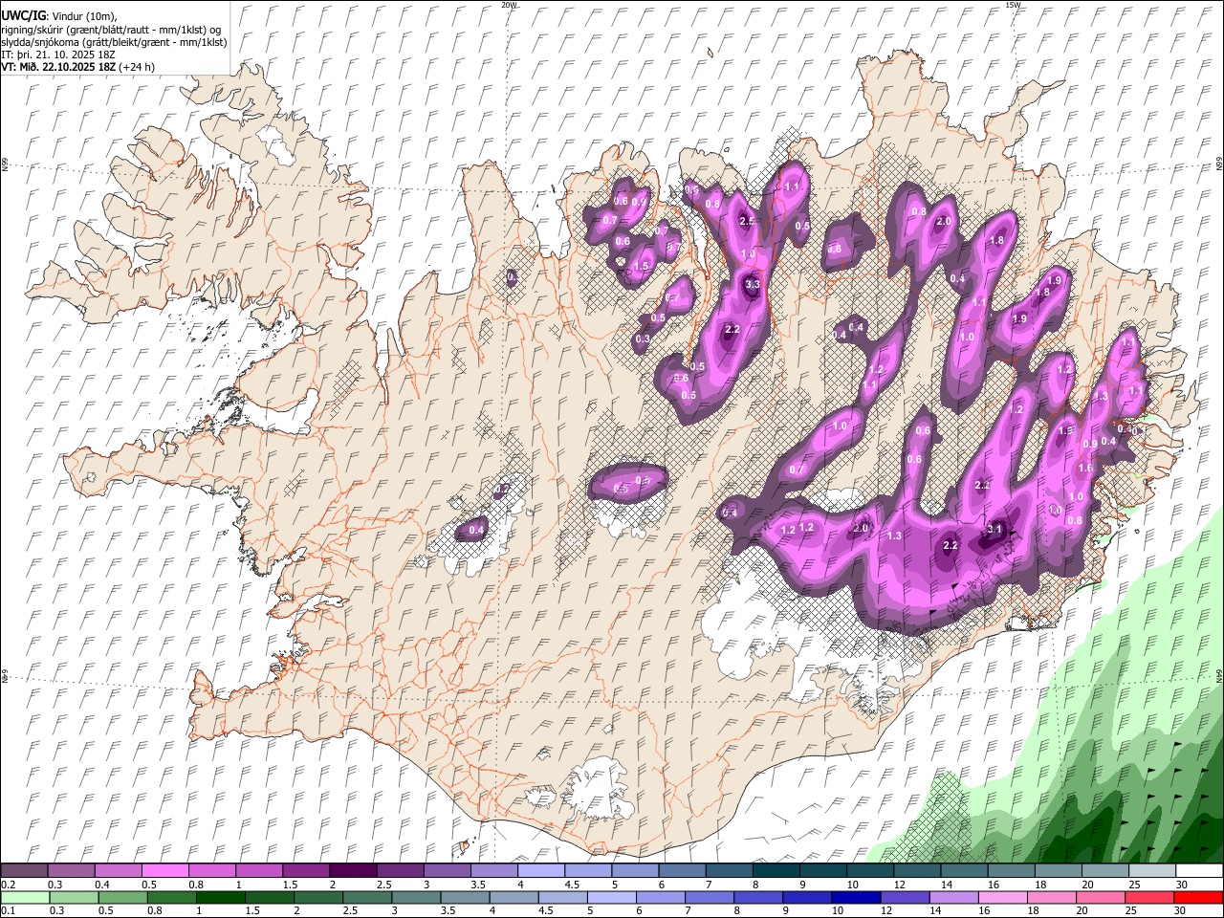The image size is (1224, 918).
Task: Click the UWC/IG title text
Action: click(x=22, y=15)
